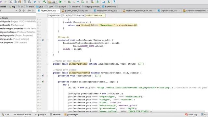
Task: Open build.gradle (Module: app) file
Action: (x=12, y=25)
